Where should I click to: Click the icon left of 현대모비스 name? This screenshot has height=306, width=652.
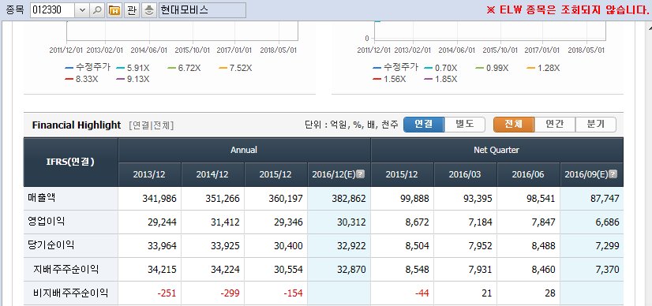(x=148, y=10)
